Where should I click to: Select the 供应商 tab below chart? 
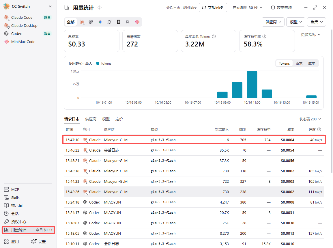[x=91, y=119]
